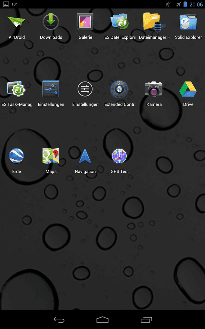Screen dimensions: 205x329
Task: Tap the airplane mode status icon
Action: (178, 4)
